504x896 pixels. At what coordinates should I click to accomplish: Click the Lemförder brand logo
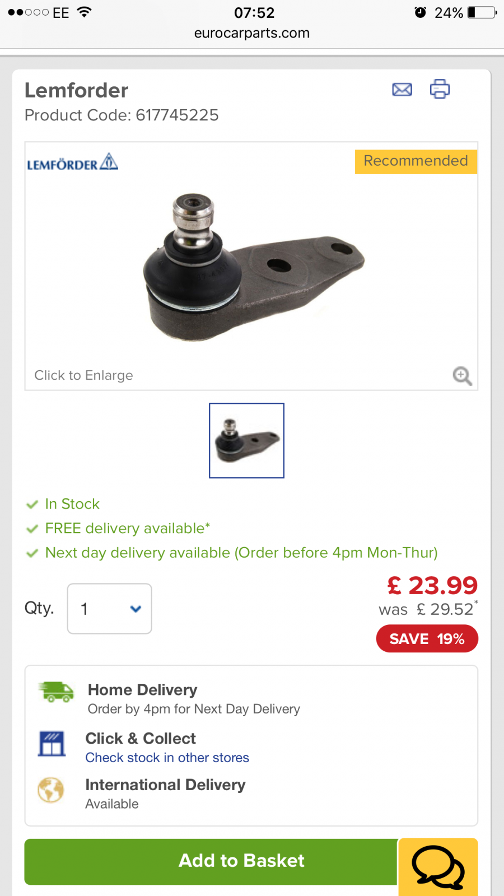72,162
